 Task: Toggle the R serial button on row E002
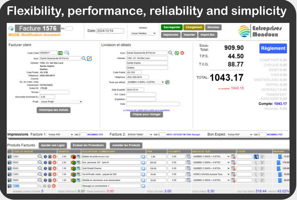[262, 163]
